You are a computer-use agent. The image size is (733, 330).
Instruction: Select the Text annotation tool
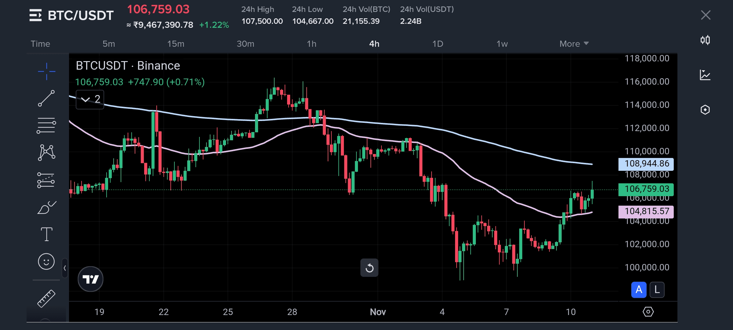tap(46, 234)
